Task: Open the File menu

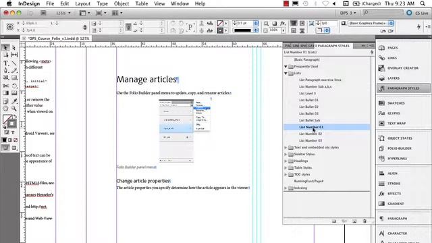Action: tap(50, 3)
